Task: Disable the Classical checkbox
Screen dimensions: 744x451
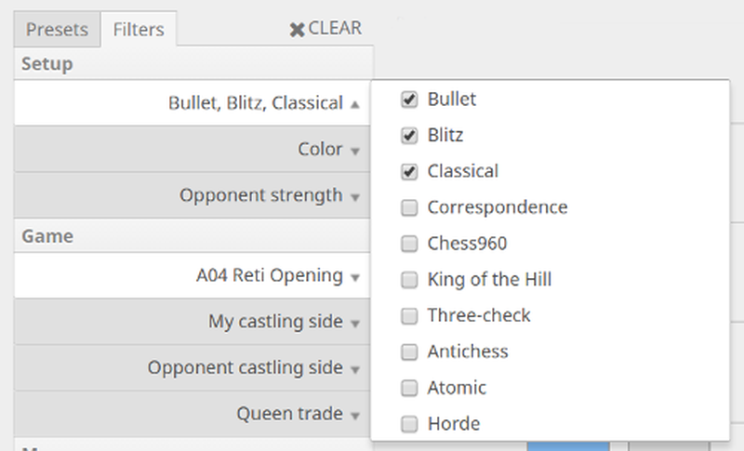Action: click(409, 172)
